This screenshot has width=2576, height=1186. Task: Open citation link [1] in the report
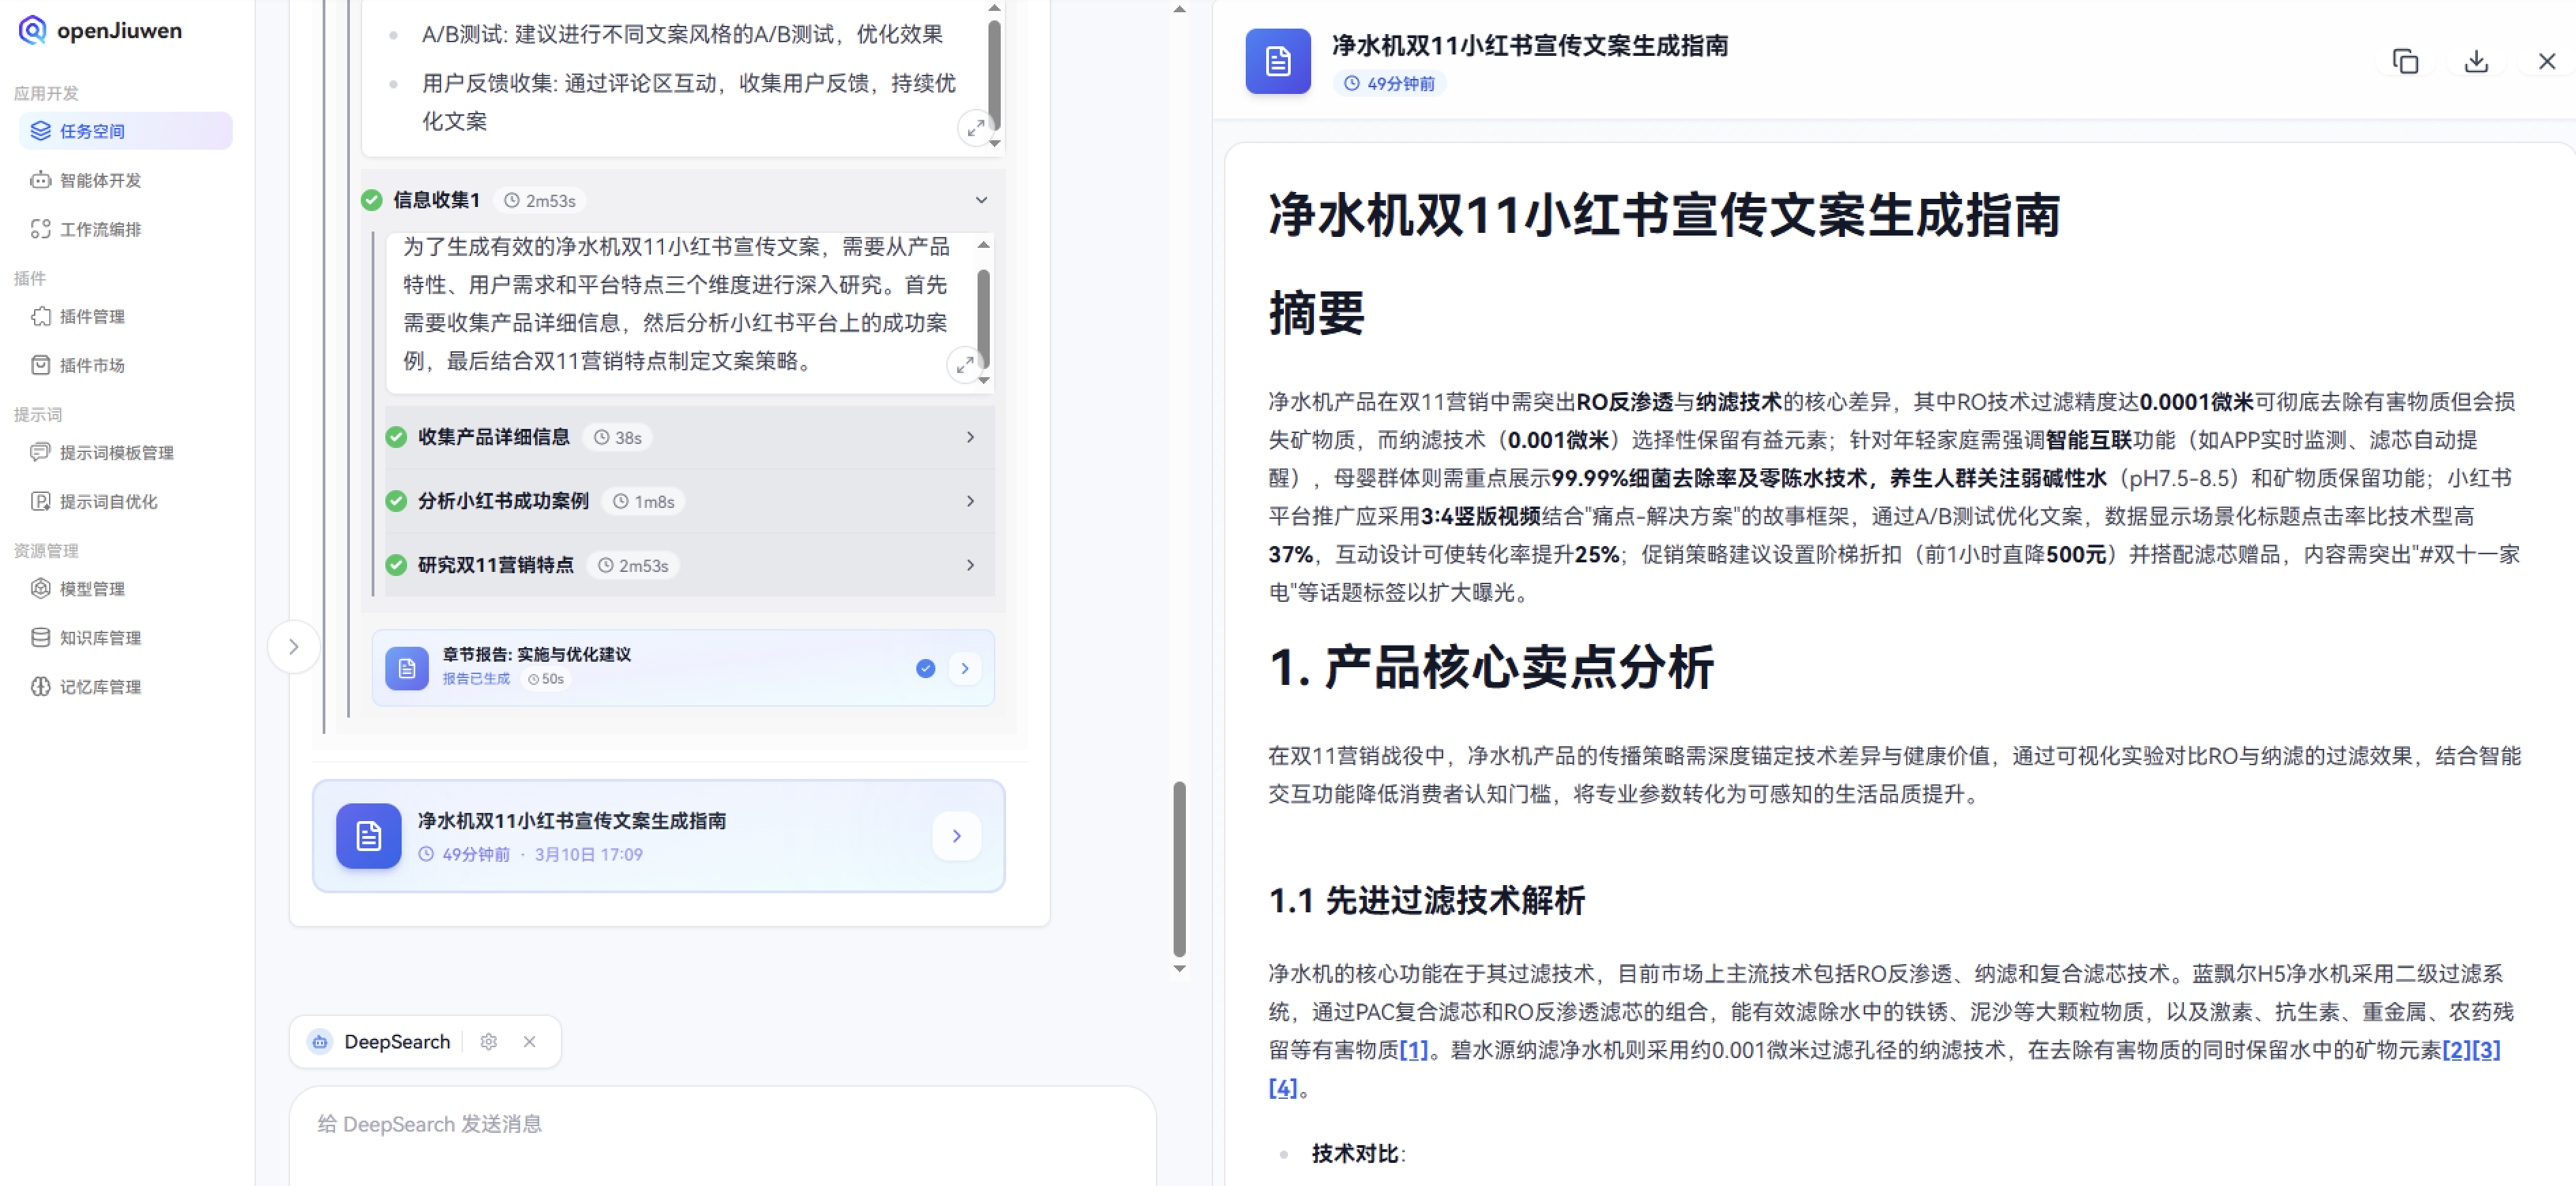[1414, 1050]
